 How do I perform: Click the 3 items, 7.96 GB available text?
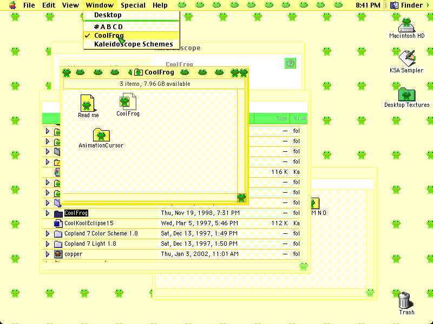point(155,84)
